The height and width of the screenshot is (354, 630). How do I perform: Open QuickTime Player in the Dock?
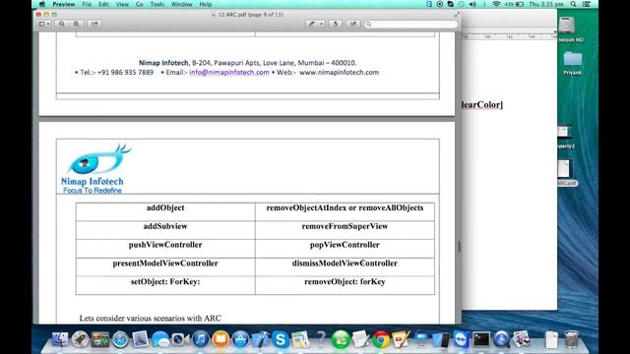[501, 339]
